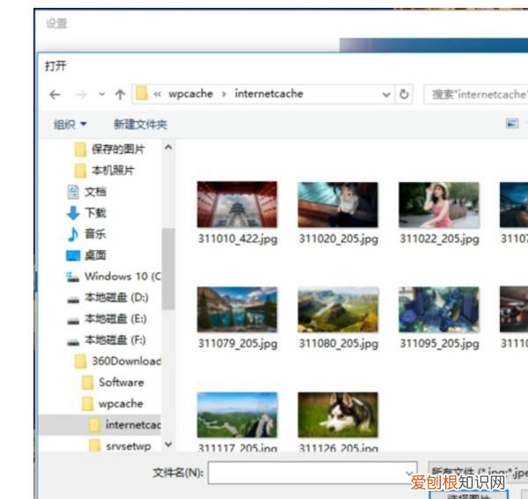Click file name label 311080_205.jpg

339,343
